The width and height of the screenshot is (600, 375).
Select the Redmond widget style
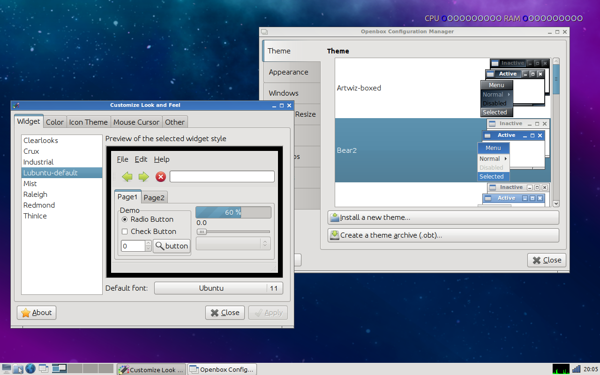pos(62,205)
